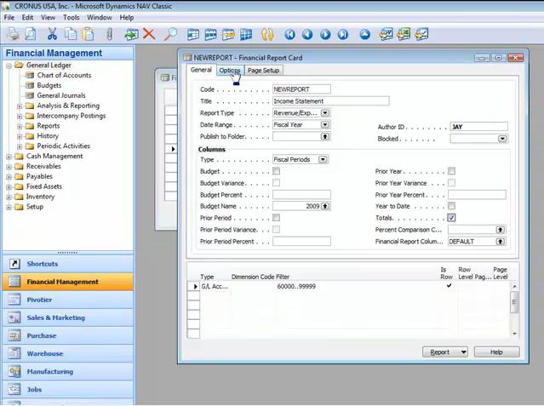This screenshot has height=406, width=544.
Task: Open the Report Type dropdown
Action: (x=325, y=112)
